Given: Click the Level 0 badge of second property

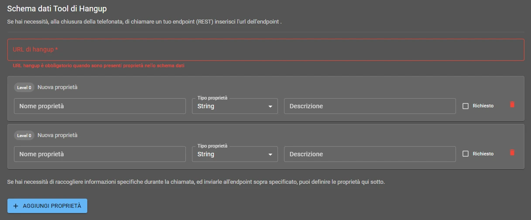Looking at the screenshot, I should (24, 135).
